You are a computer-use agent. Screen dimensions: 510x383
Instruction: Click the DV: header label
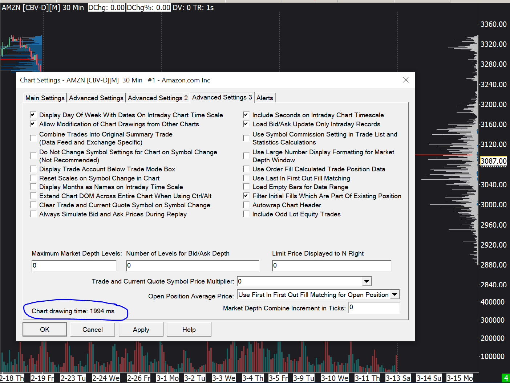[x=179, y=7]
